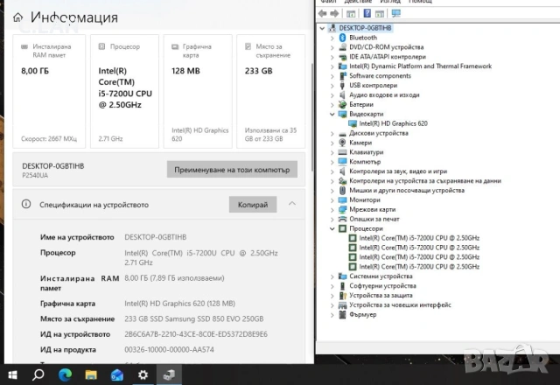Expand the Устройства за човешки интерфейс node
560x385 pixels.
332,305
